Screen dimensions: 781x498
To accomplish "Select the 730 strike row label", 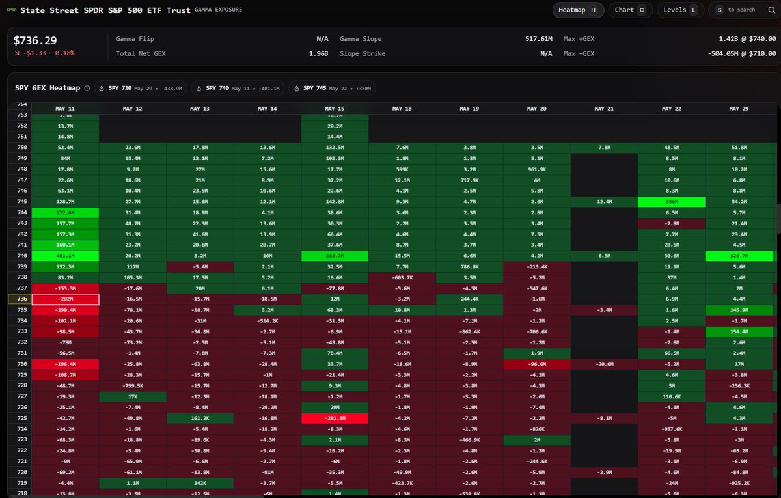I will [x=19, y=364].
